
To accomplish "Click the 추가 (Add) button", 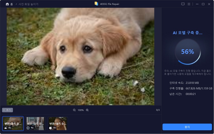I will tap(8, 110).
